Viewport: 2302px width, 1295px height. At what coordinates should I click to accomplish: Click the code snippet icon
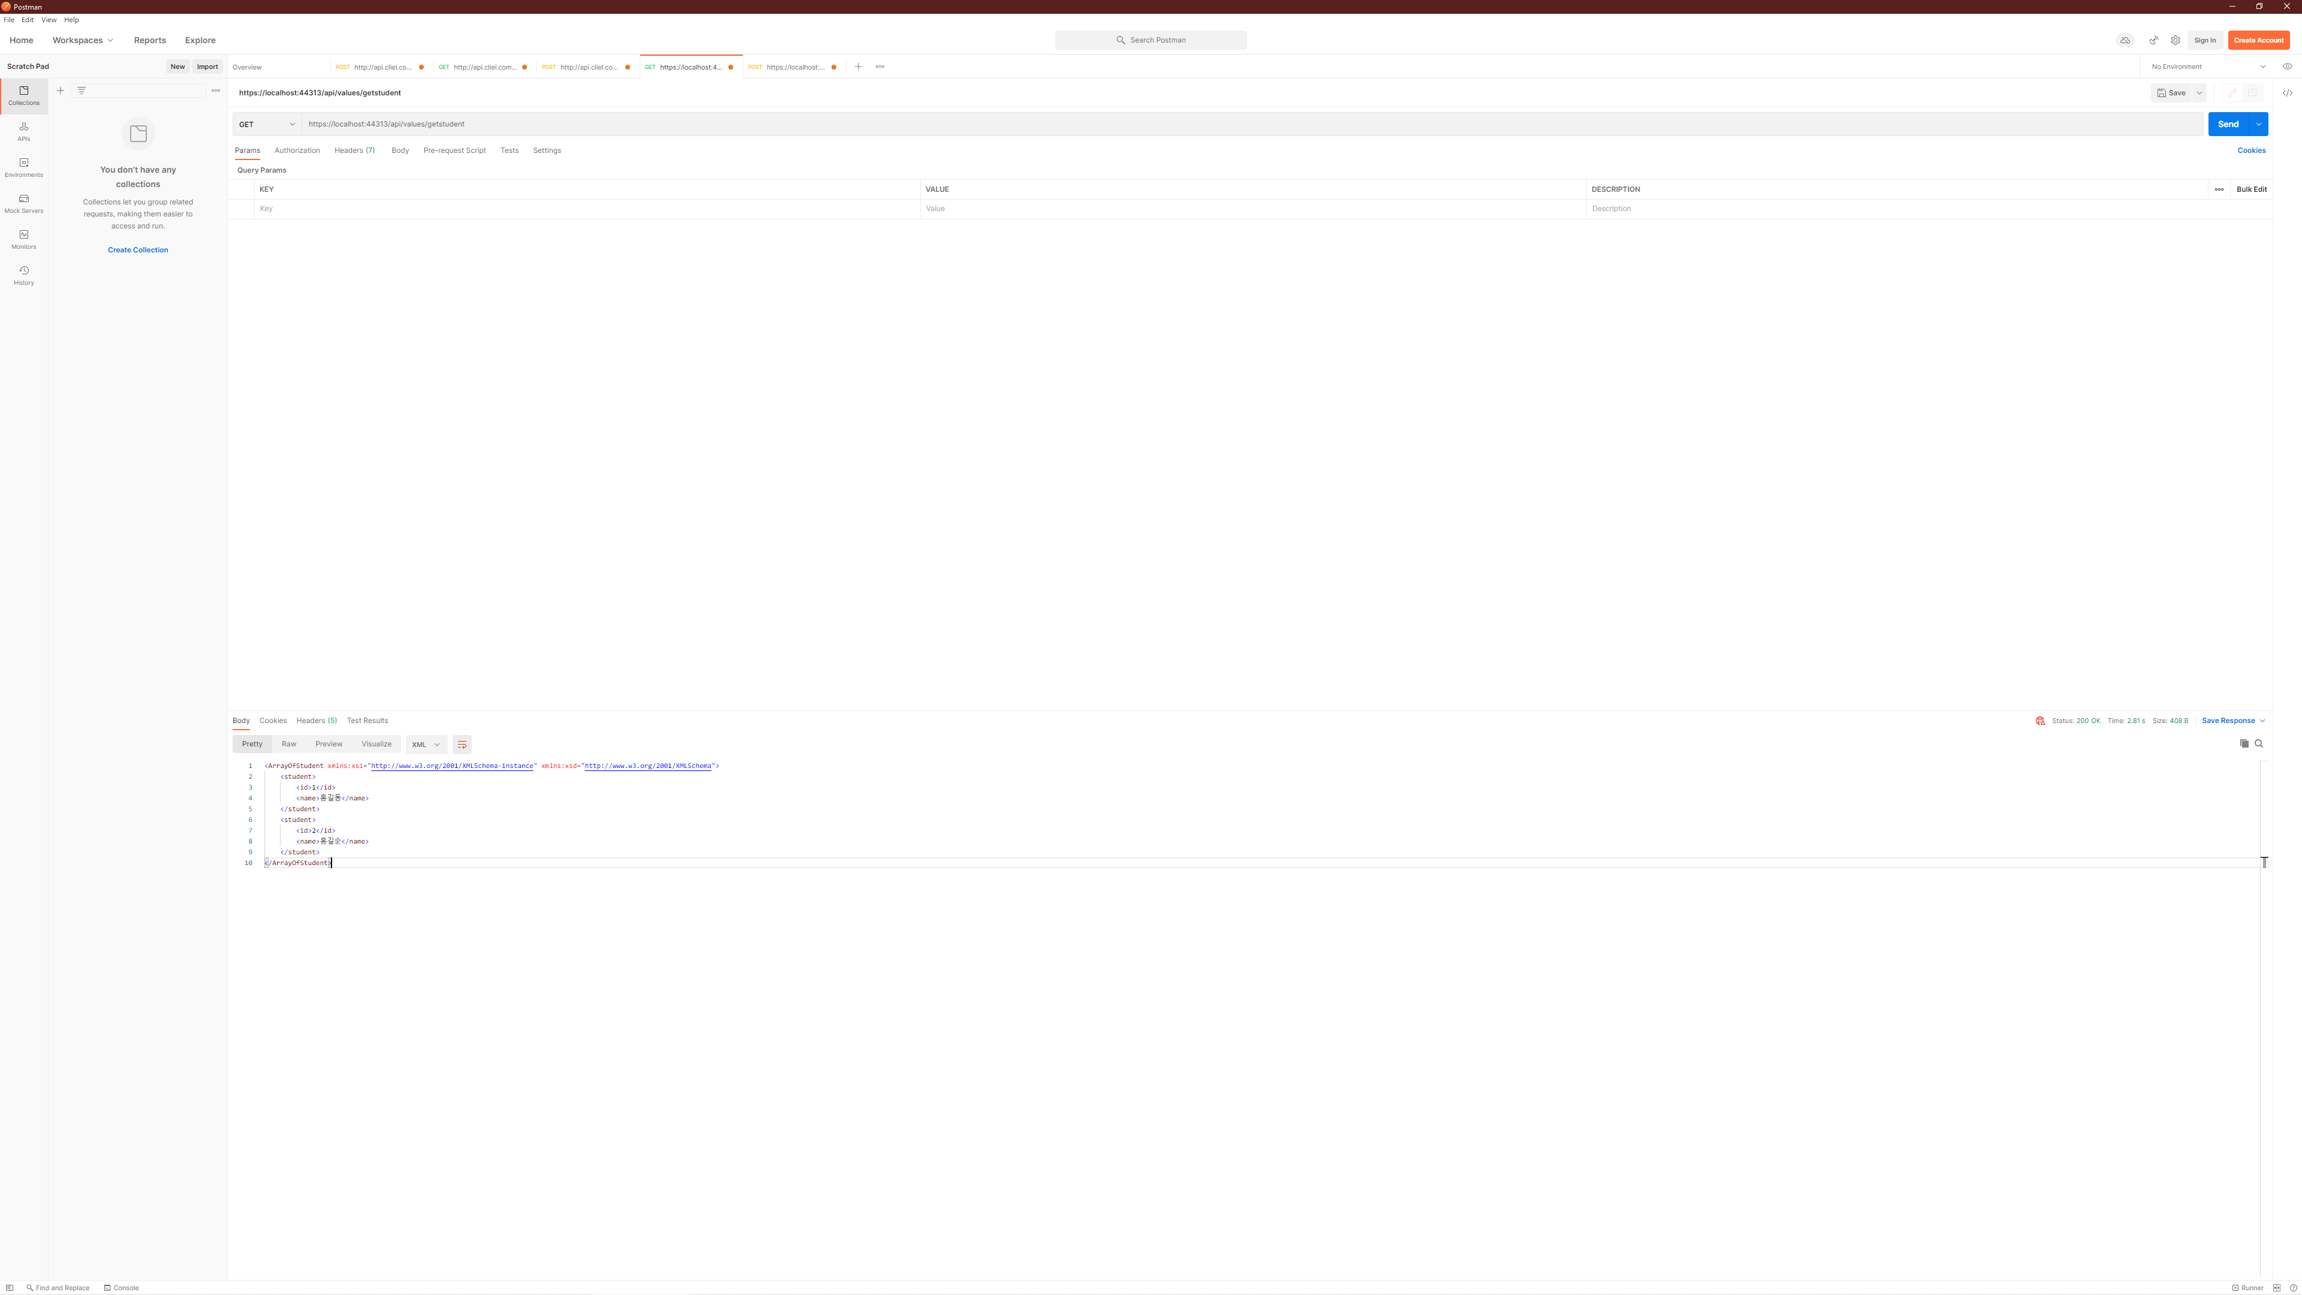[x=2287, y=93]
